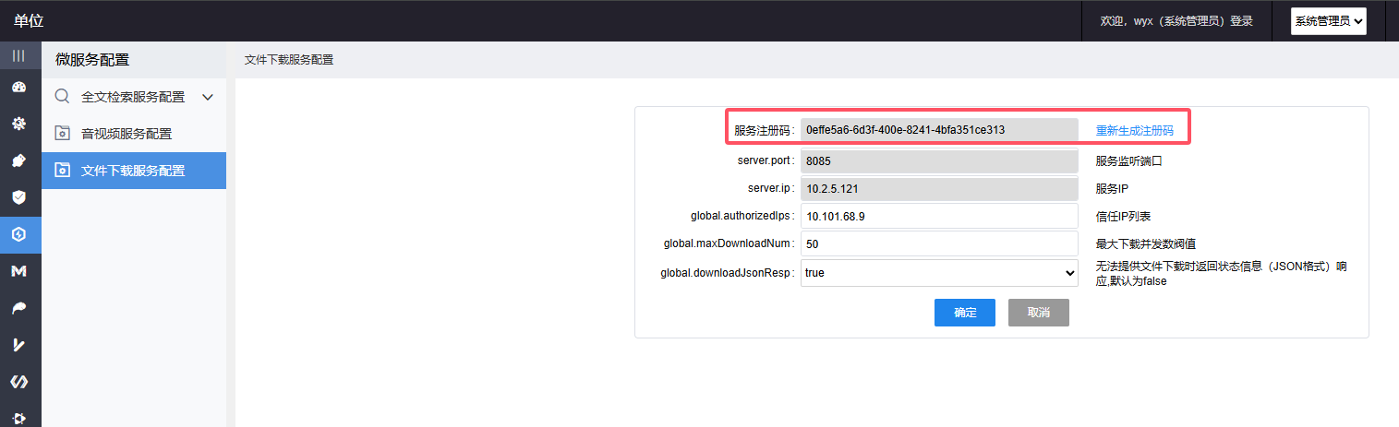The width and height of the screenshot is (1399, 427).
Task: Click the curved arrow share icon
Action: click(x=18, y=308)
